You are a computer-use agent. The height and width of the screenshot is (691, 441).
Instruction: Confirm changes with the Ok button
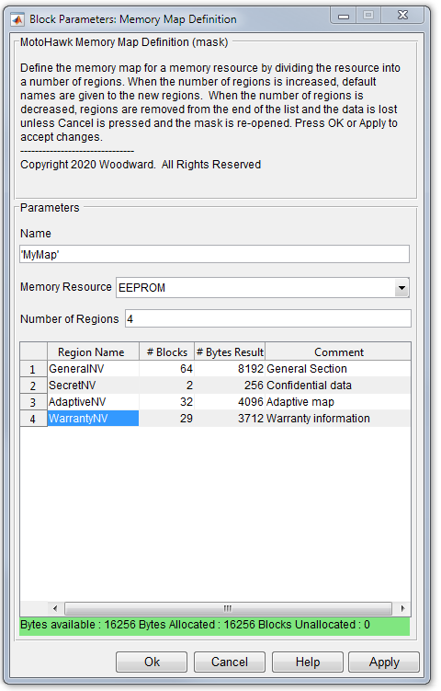[x=152, y=662]
